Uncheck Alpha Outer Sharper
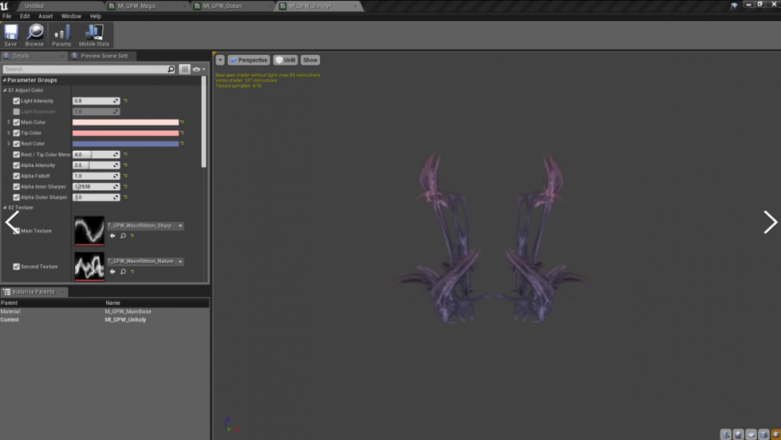This screenshot has width=781, height=440. click(17, 197)
